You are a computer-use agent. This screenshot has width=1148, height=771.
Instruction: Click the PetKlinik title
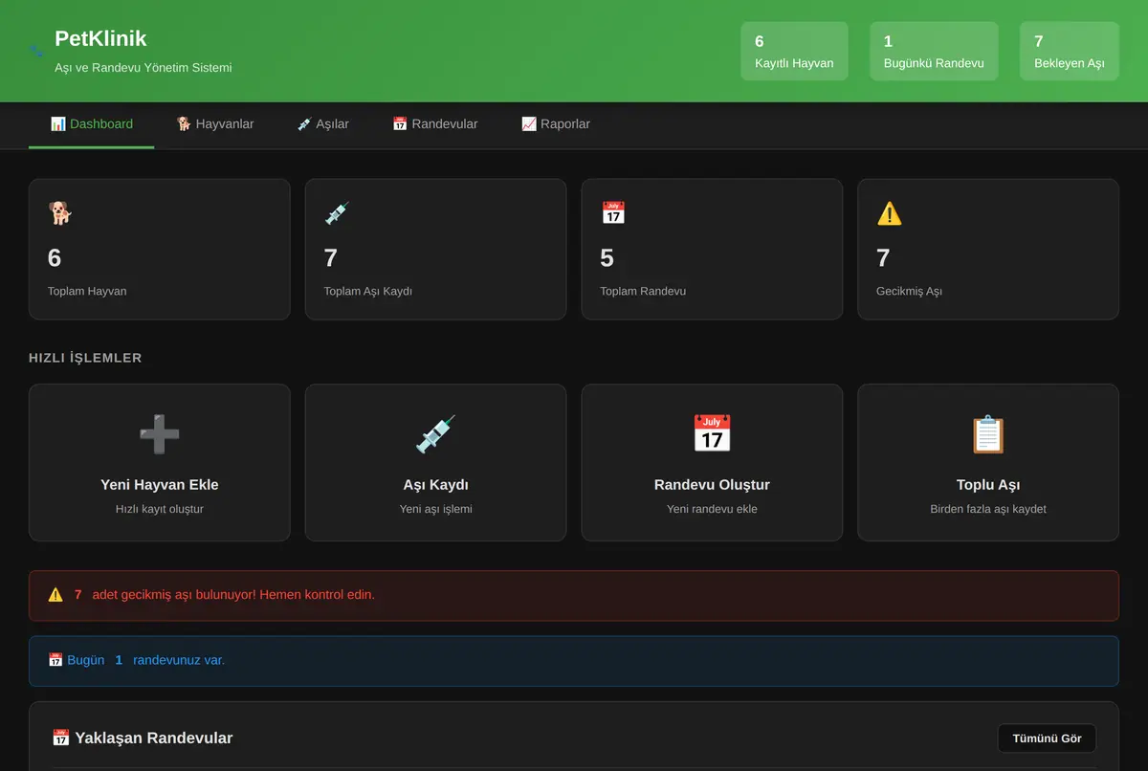pos(100,38)
